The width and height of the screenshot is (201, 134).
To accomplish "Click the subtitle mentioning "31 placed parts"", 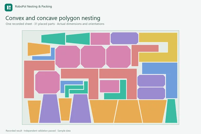I will tap(55, 24).
